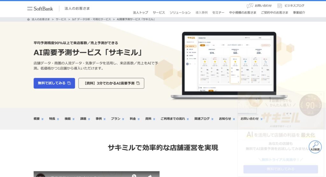The height and width of the screenshot is (177, 326).
Task: Click the SoftBank logo
Action: [x=40, y=9]
